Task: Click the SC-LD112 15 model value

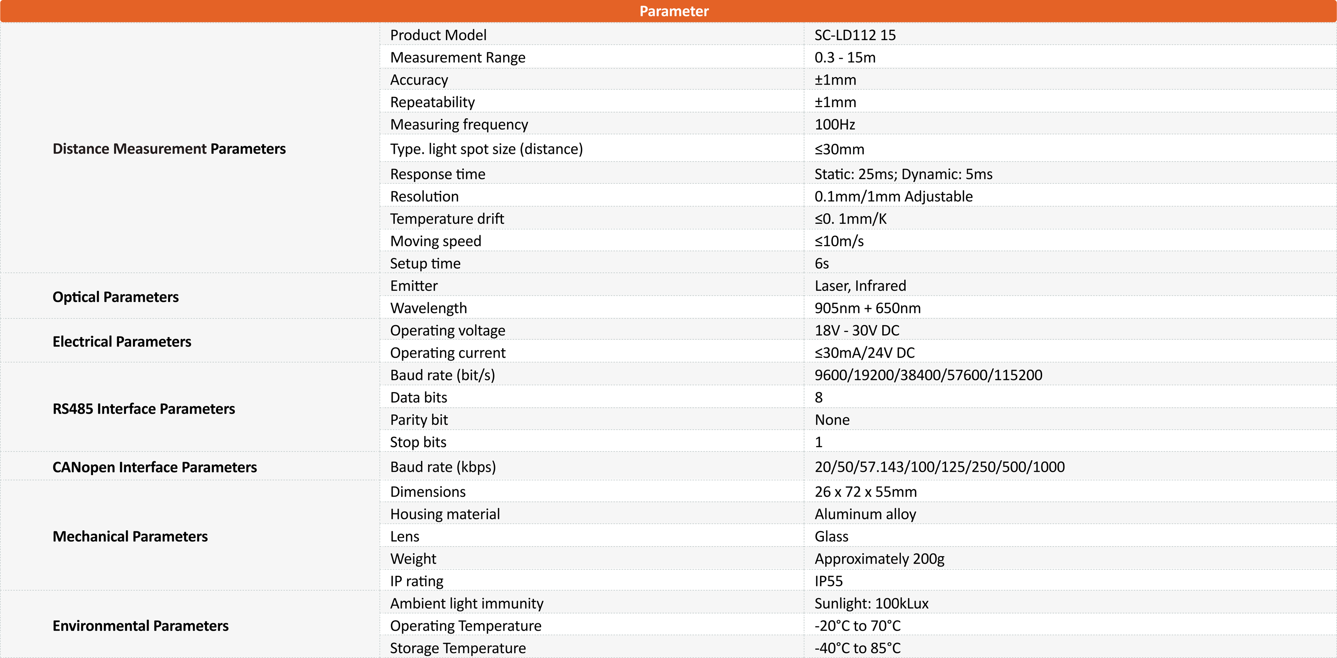Action: (855, 35)
